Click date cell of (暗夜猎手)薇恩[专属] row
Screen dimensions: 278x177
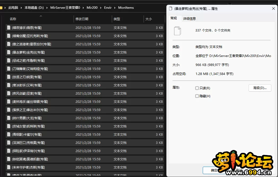pos(88,28)
